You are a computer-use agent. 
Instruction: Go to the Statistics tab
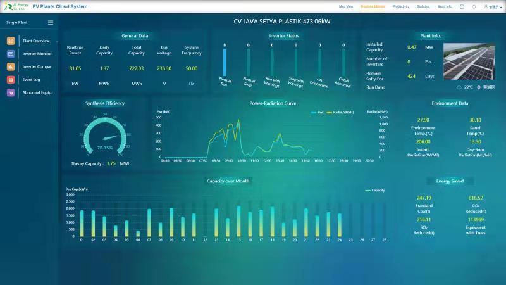(423, 6)
